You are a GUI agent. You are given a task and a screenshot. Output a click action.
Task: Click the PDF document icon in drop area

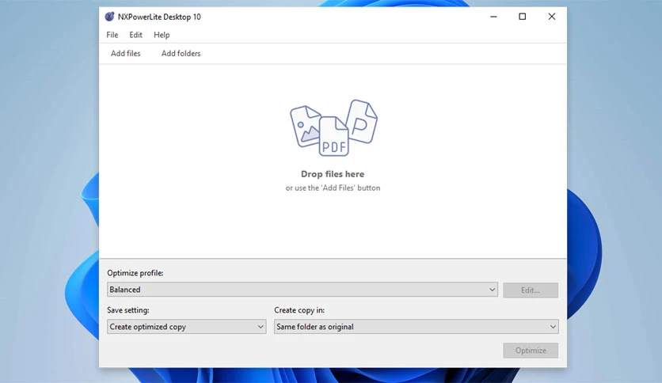tap(333, 136)
